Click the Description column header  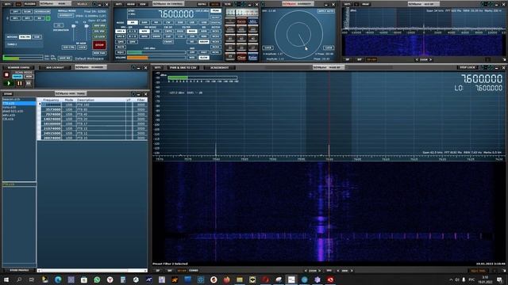coord(86,101)
